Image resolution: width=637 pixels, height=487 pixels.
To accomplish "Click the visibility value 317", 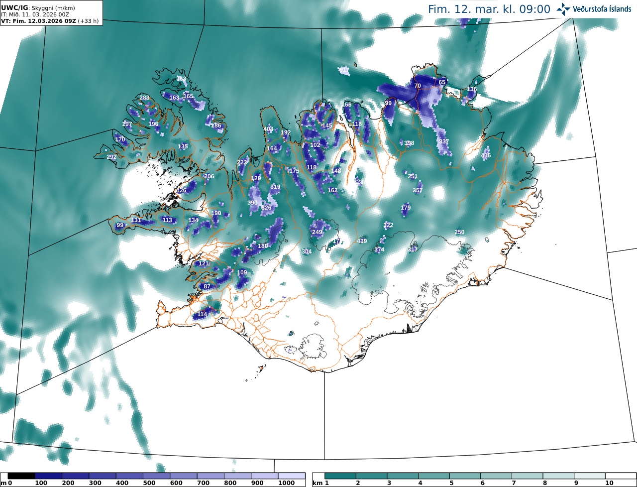I will [x=413, y=249].
